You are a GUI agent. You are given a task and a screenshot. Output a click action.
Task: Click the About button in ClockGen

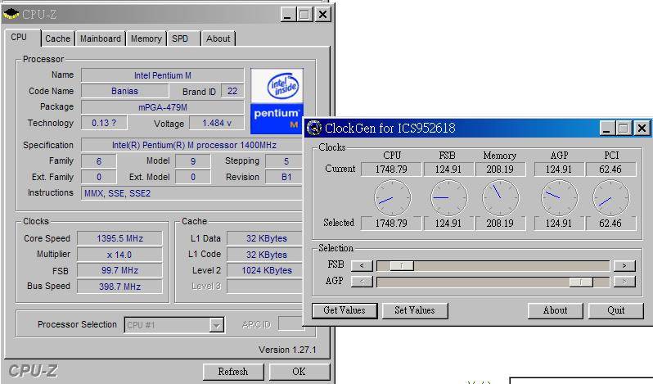point(555,310)
